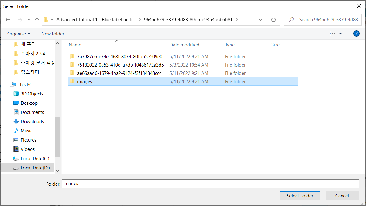Expand address bar previous locations dropdown
Viewport: 366px width, 206px height.
[260, 20]
